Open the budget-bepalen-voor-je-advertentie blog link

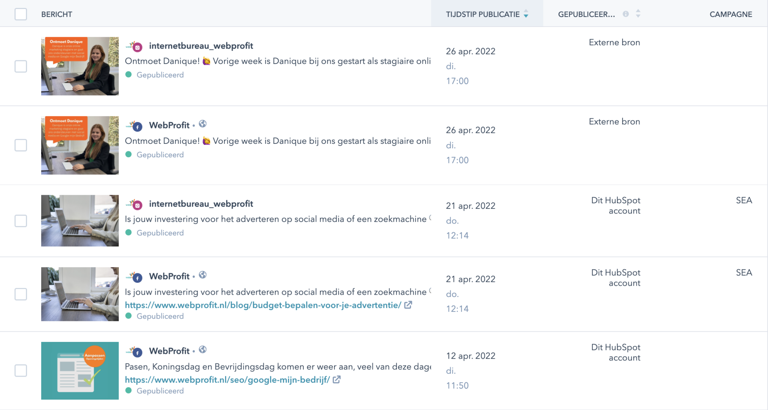(263, 305)
